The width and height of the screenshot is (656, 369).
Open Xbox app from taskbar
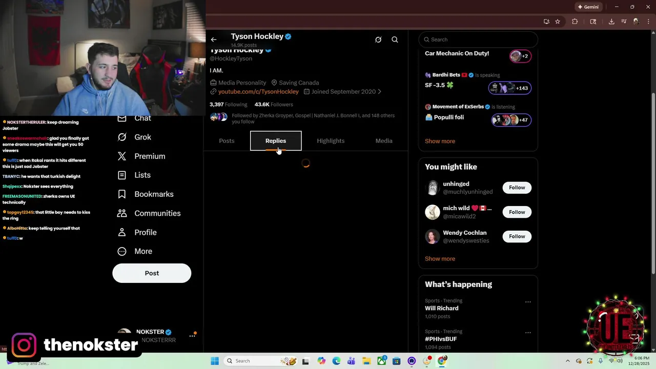[381, 361]
